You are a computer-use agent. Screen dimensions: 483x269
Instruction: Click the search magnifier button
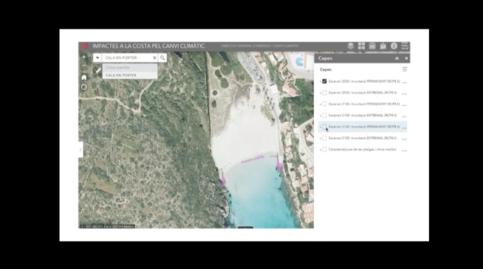pyautogui.click(x=162, y=58)
